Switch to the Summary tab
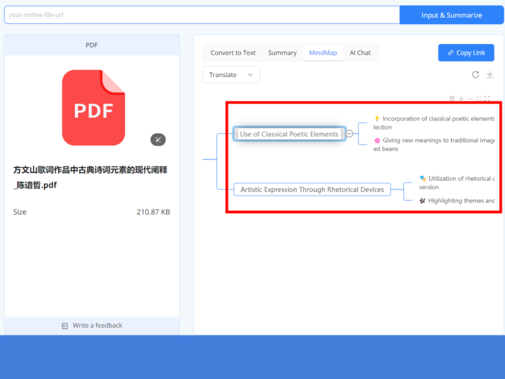505x379 pixels. point(282,53)
